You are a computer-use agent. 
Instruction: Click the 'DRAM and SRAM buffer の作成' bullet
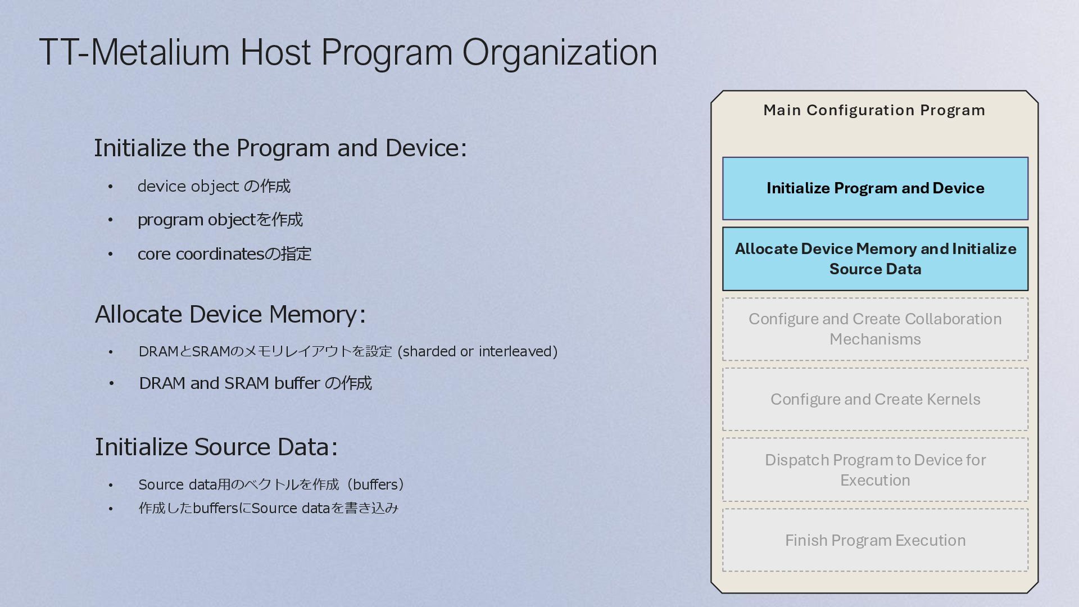tap(255, 383)
